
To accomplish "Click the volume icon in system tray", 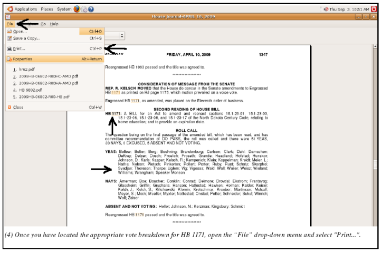I will pyautogui.click(x=326, y=9).
